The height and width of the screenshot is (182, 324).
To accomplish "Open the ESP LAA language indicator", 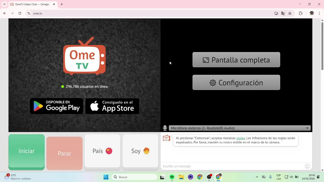I will pos(278,177).
